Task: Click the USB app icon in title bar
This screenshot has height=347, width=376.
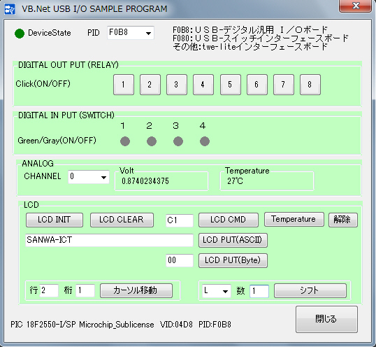Action: tap(10, 9)
